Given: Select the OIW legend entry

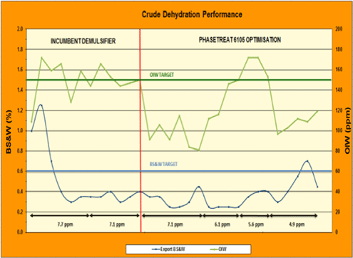Looking at the screenshot, I should pyautogui.click(x=218, y=249).
